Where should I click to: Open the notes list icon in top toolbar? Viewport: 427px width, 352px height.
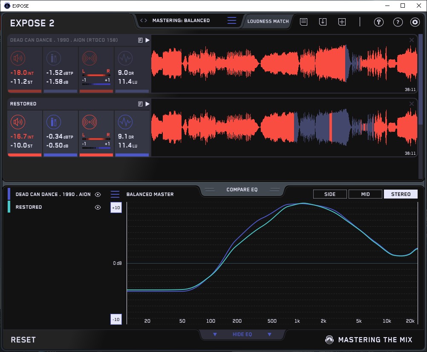[x=304, y=22]
